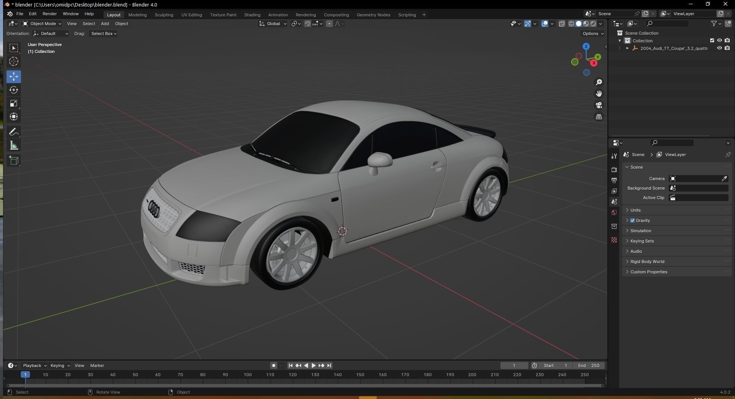Open the Drag Select Box dropdown
735x399 pixels.
pos(103,34)
